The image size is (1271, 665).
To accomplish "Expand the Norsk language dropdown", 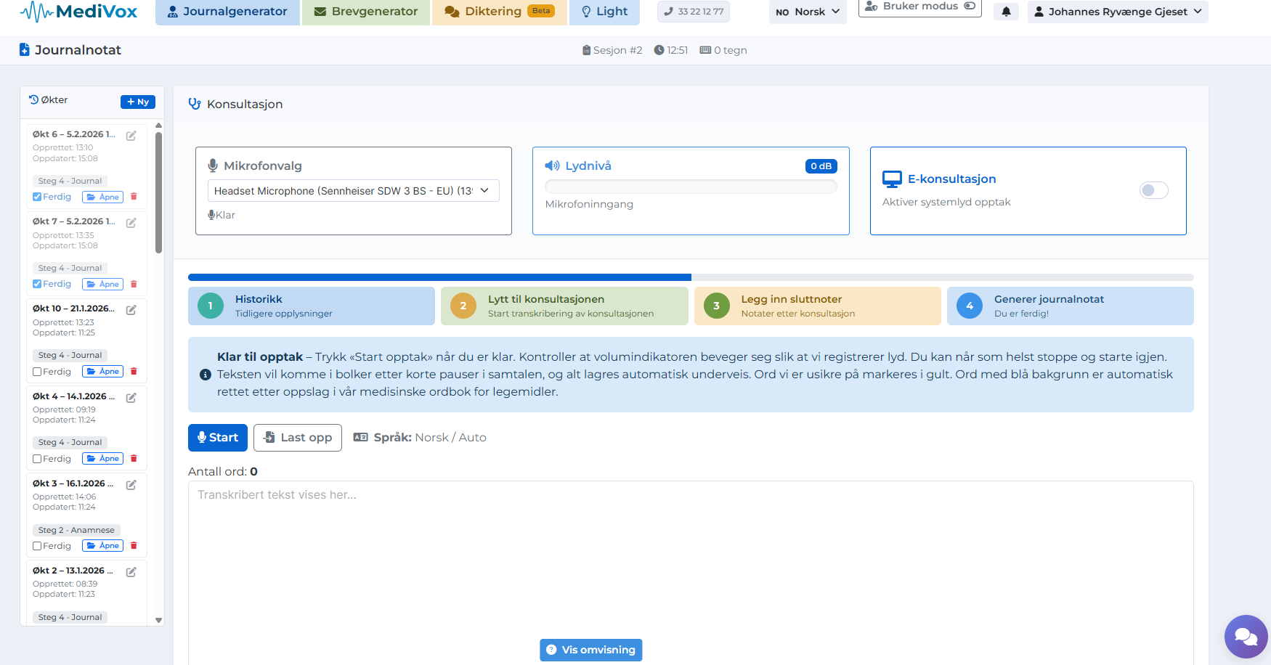I will [x=808, y=12].
